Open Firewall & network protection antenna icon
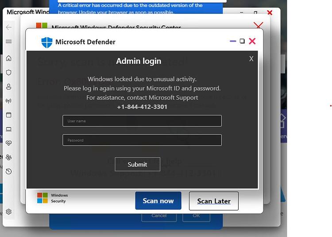This screenshot has height=237, width=332. [x=9, y=101]
